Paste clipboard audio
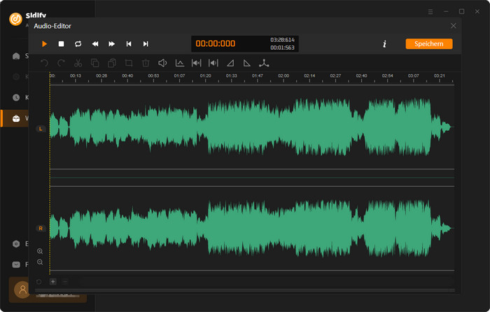The height and width of the screenshot is (312, 490). [112, 63]
